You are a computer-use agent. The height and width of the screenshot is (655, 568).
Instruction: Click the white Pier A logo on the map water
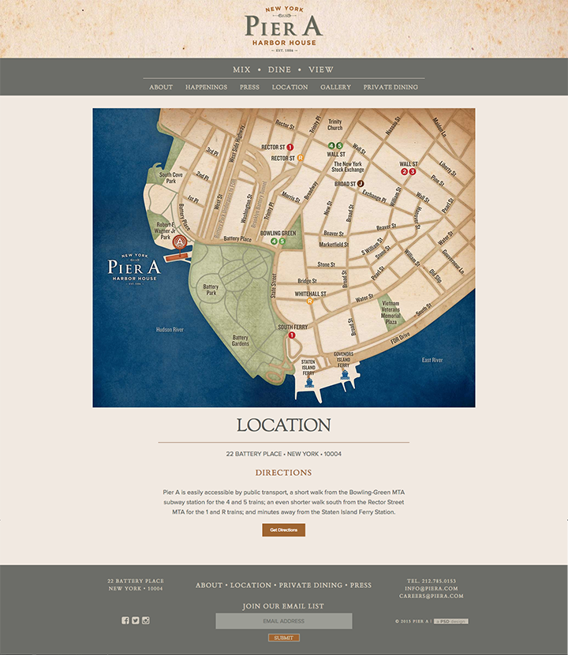point(134,269)
